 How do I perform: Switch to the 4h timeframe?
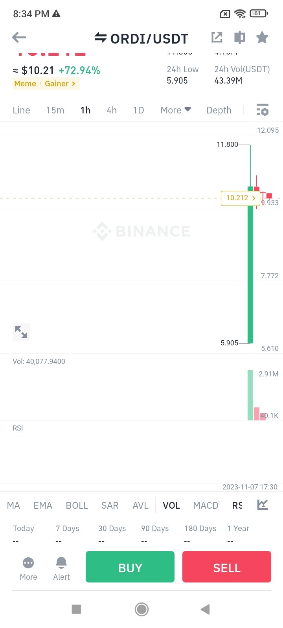(x=112, y=110)
